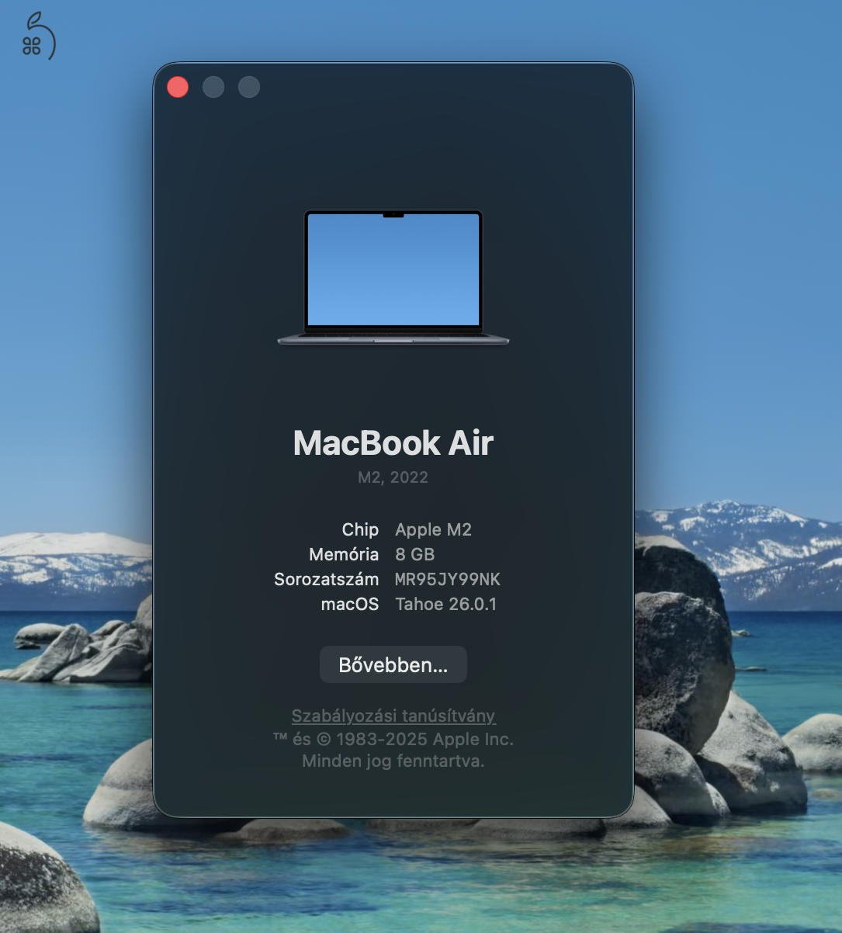
Task: Open Bővebben… for more system details
Action: (x=393, y=664)
